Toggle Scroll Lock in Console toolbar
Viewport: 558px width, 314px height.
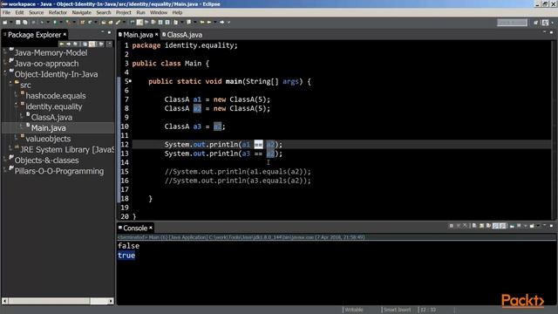click(x=481, y=226)
